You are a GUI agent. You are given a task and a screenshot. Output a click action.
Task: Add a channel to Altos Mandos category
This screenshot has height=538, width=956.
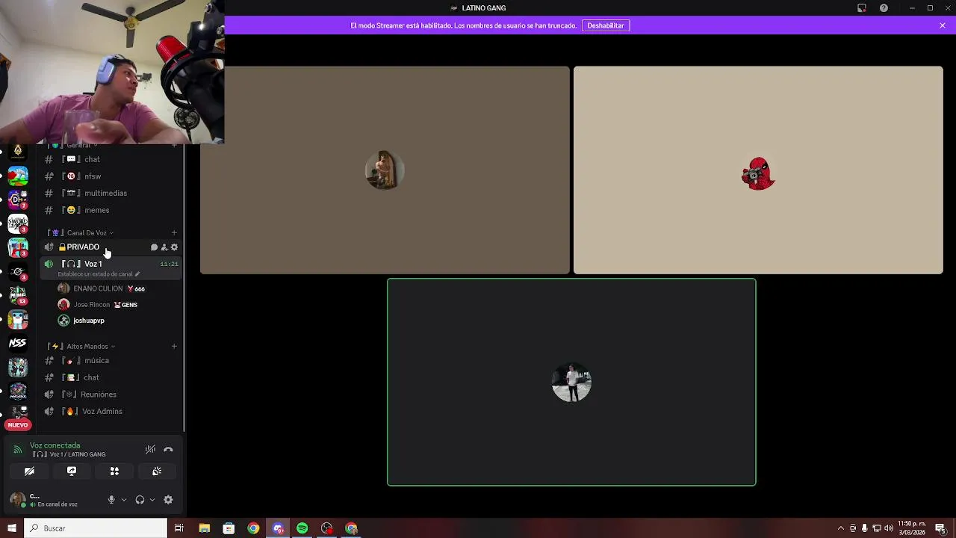coord(174,346)
